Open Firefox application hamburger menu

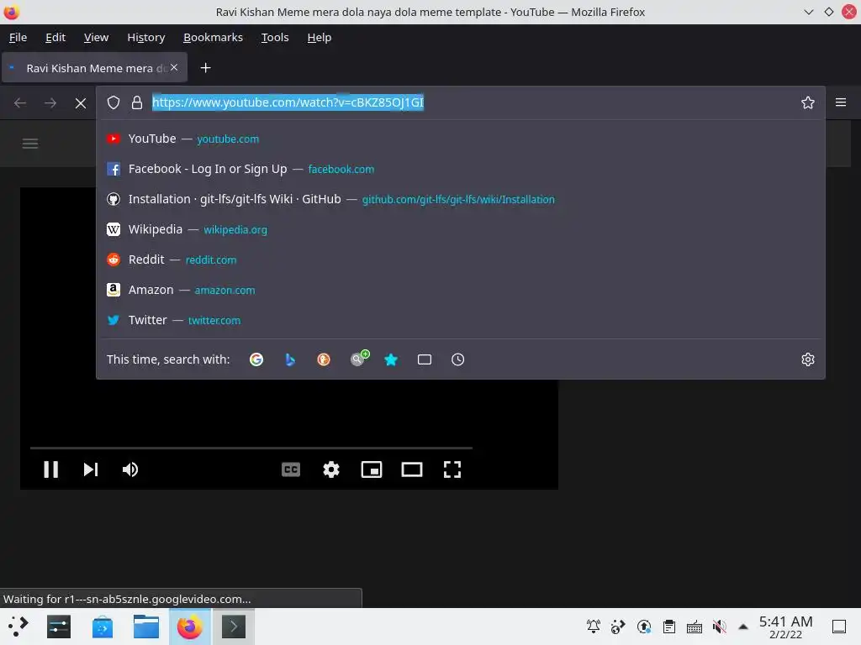[841, 102]
